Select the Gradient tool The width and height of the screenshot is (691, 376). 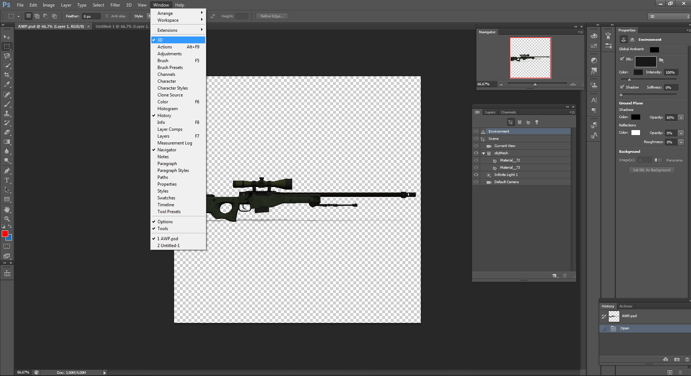coord(7,142)
